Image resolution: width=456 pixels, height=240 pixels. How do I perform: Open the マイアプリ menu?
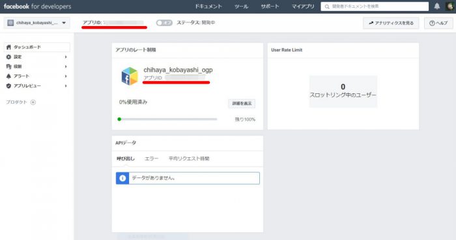(303, 6)
